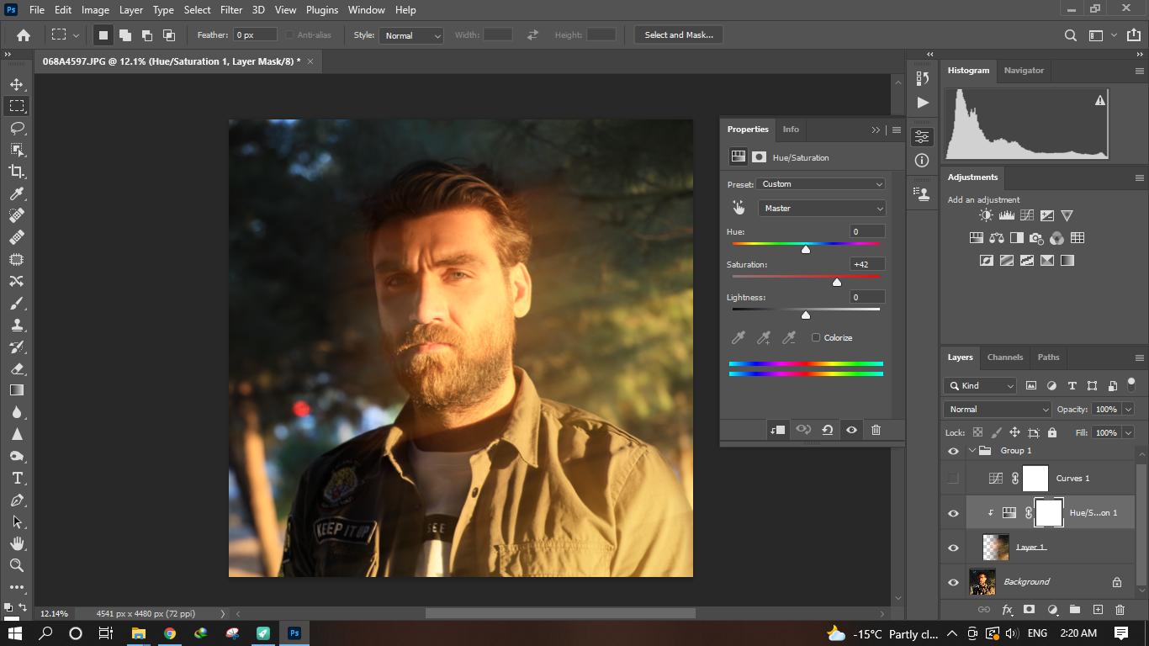Image resolution: width=1149 pixels, height=646 pixels.
Task: Delete this adjustment layer from Properties
Action: [x=876, y=430]
